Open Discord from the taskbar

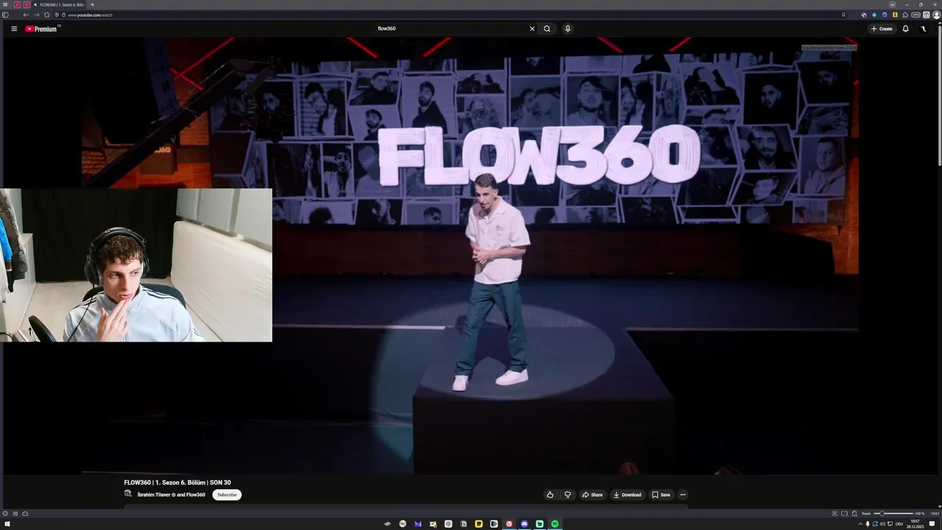[524, 523]
